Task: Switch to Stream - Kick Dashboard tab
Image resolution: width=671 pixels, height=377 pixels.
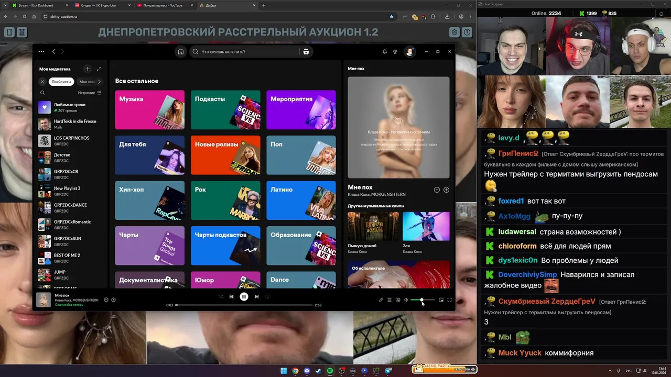Action: tap(39, 5)
